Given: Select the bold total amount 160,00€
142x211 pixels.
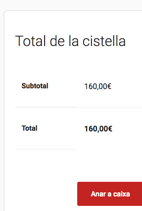Looking at the screenshot, I should (x=98, y=128).
